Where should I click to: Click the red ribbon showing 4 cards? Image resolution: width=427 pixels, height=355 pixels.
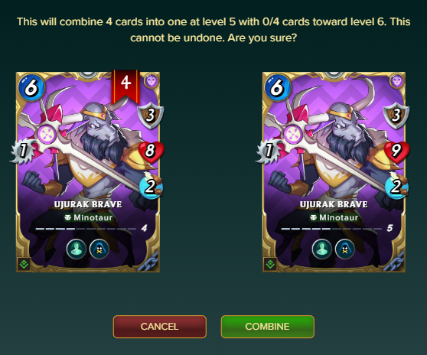click(x=125, y=87)
